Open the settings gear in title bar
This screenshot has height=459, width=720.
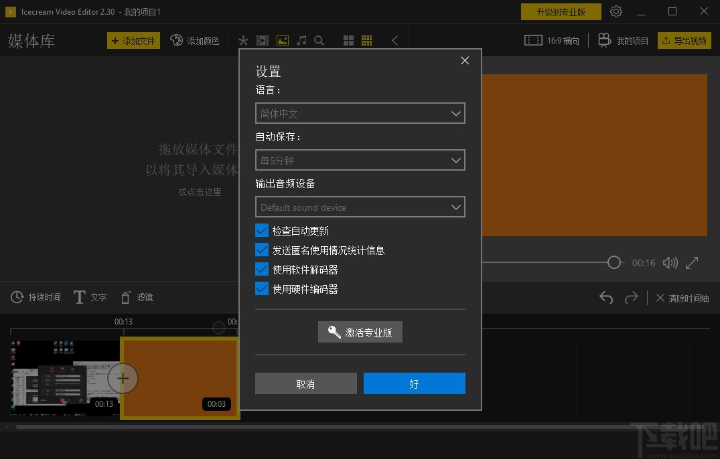coord(616,11)
